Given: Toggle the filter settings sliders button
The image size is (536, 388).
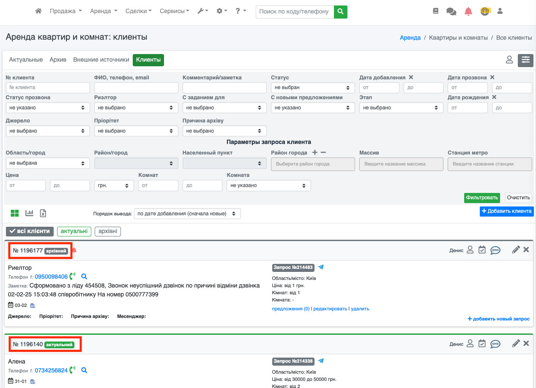Looking at the screenshot, I should point(525,60).
